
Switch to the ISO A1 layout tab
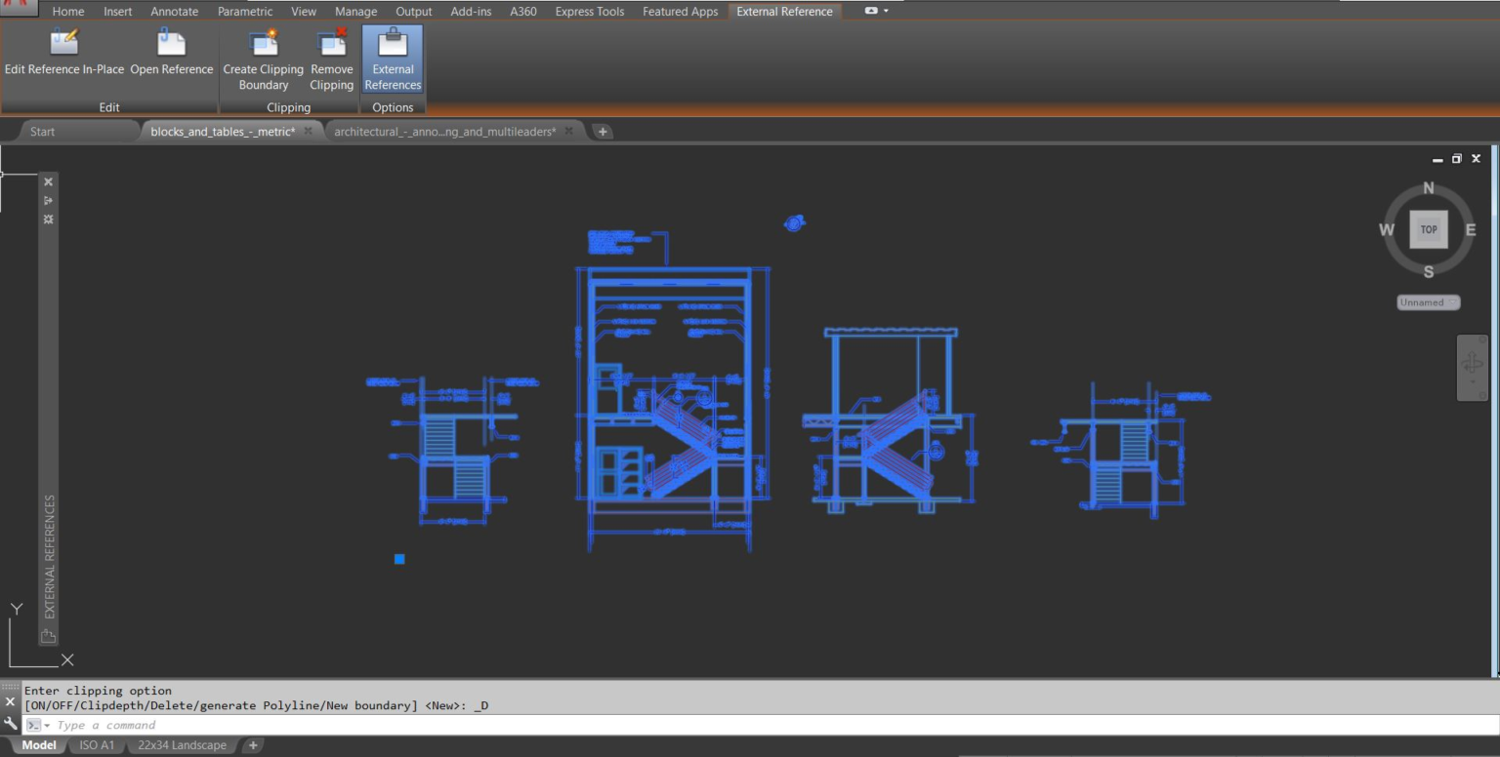(97, 745)
